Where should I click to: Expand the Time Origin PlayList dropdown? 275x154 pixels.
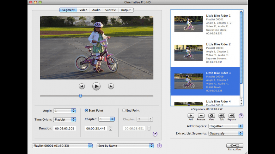click(x=65, y=119)
